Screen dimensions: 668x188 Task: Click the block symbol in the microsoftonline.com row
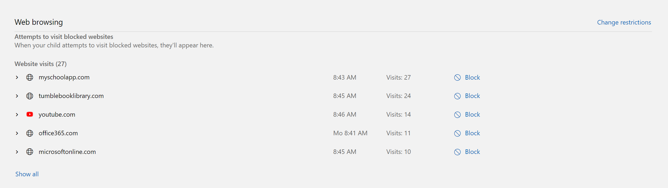[457, 152]
